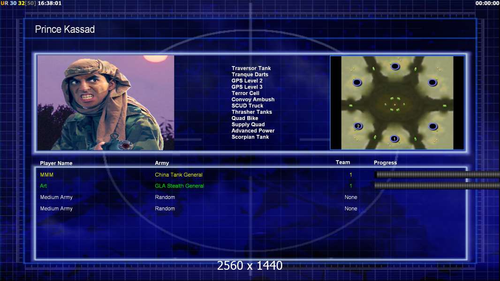Select "Scorpian Tank" in the list

click(250, 137)
